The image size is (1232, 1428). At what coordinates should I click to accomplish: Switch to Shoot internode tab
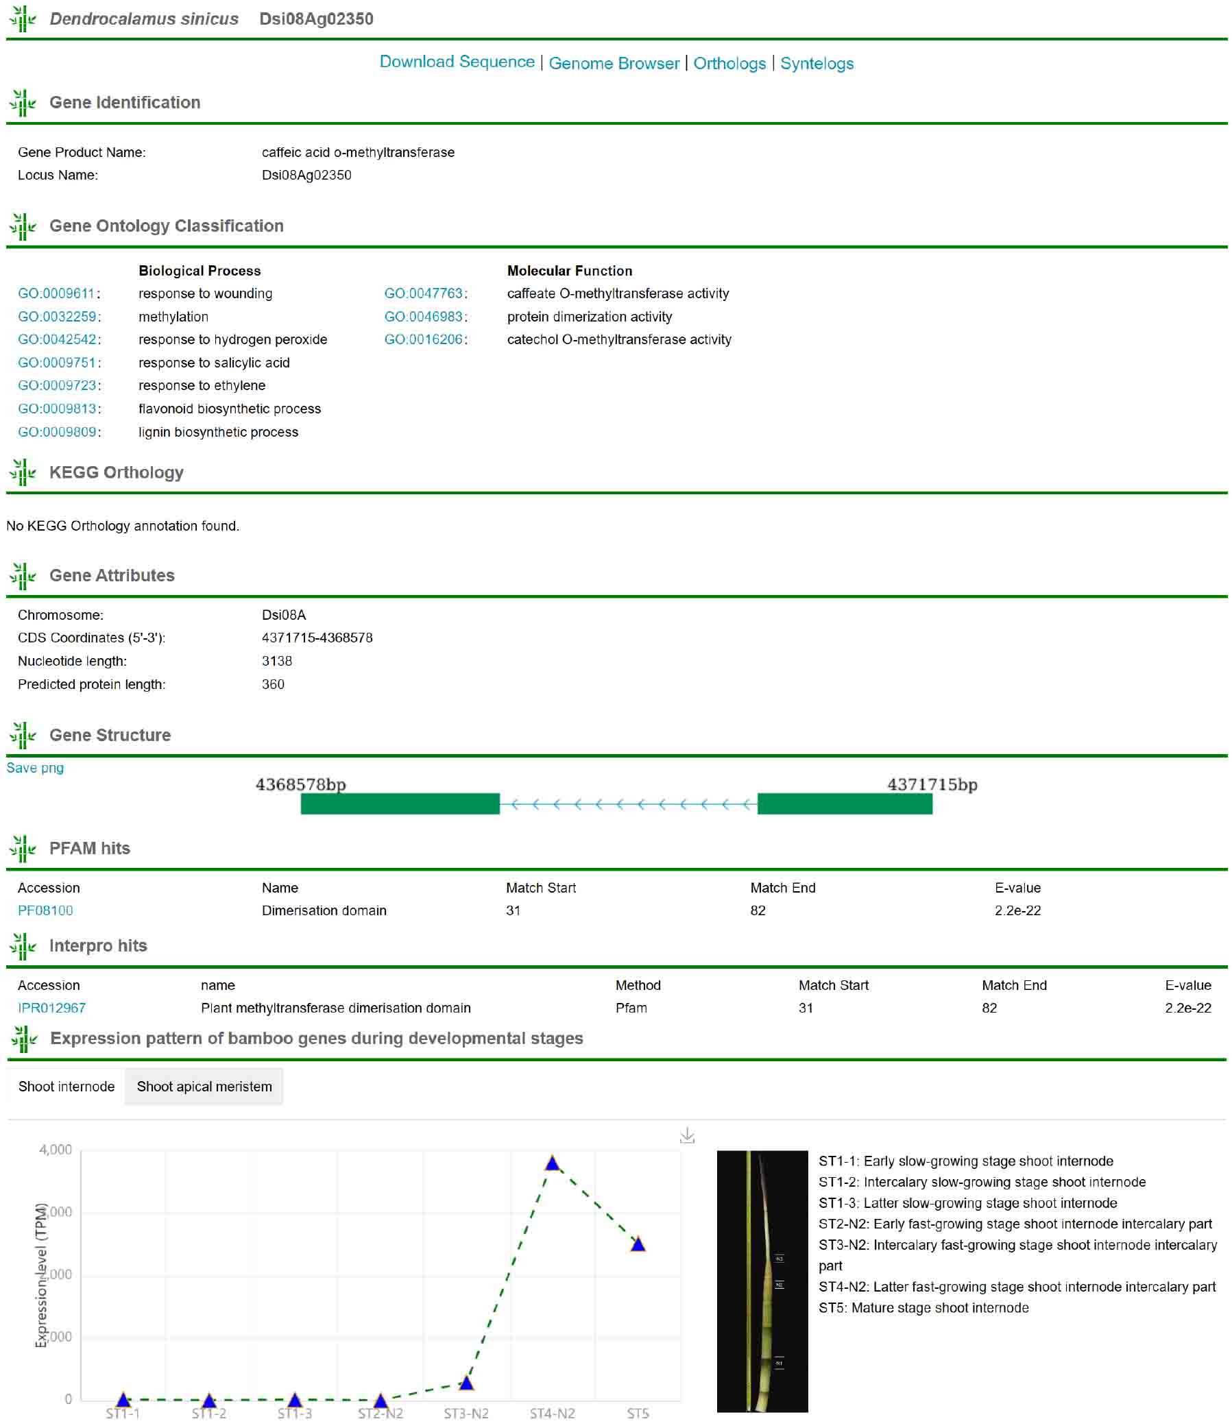click(66, 1086)
